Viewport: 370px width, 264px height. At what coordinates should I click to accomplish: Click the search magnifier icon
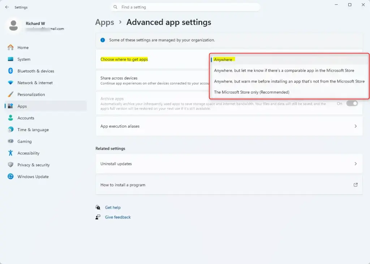pyautogui.click(x=115, y=7)
